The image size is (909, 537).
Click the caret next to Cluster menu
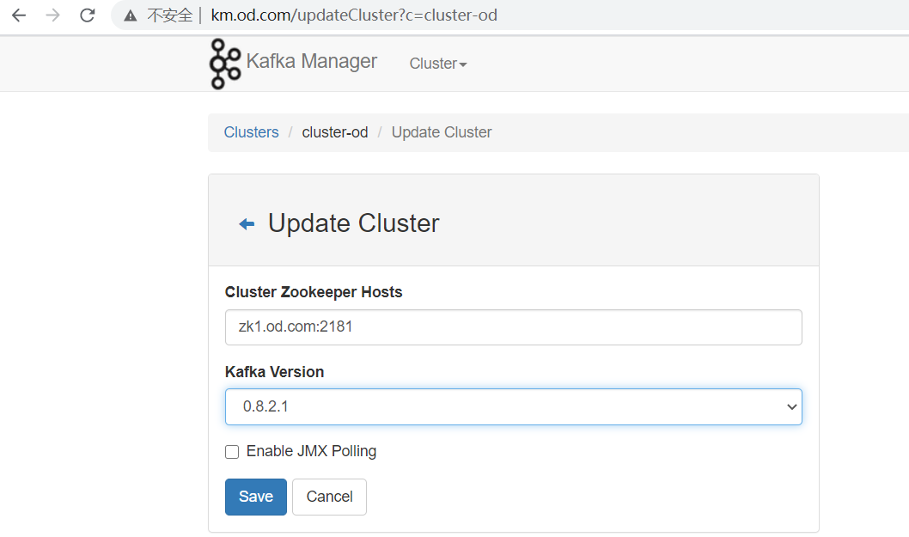tap(463, 64)
